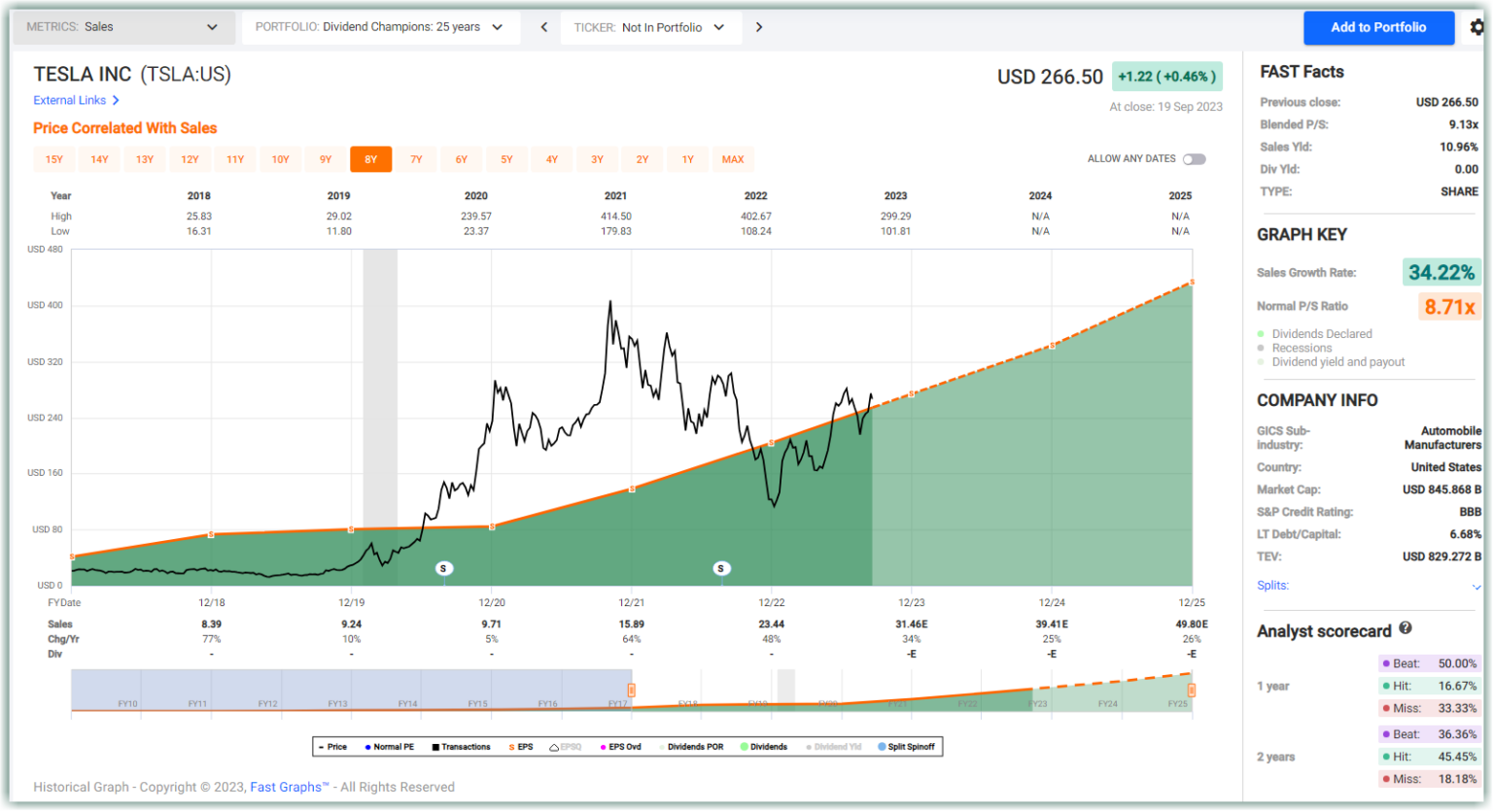Toggle the green Dividends legend entry

pyautogui.click(x=764, y=747)
